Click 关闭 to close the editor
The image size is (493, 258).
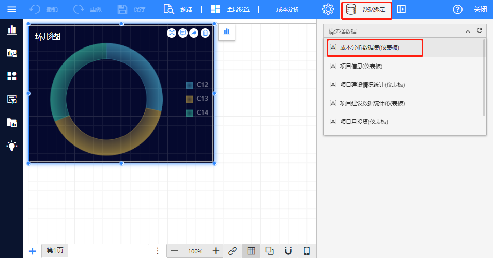point(480,9)
